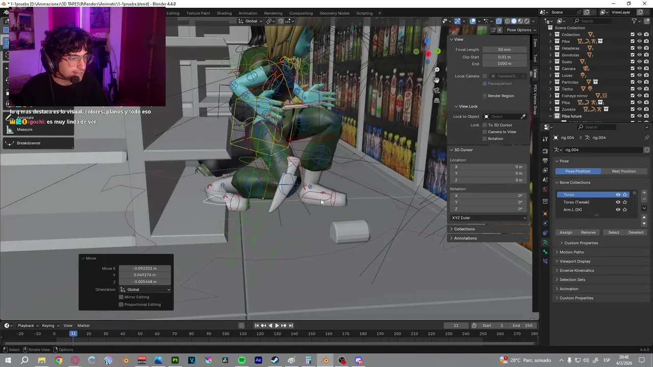653x367 pixels.
Task: Enable view lock Rotation checkbox
Action: click(485, 139)
